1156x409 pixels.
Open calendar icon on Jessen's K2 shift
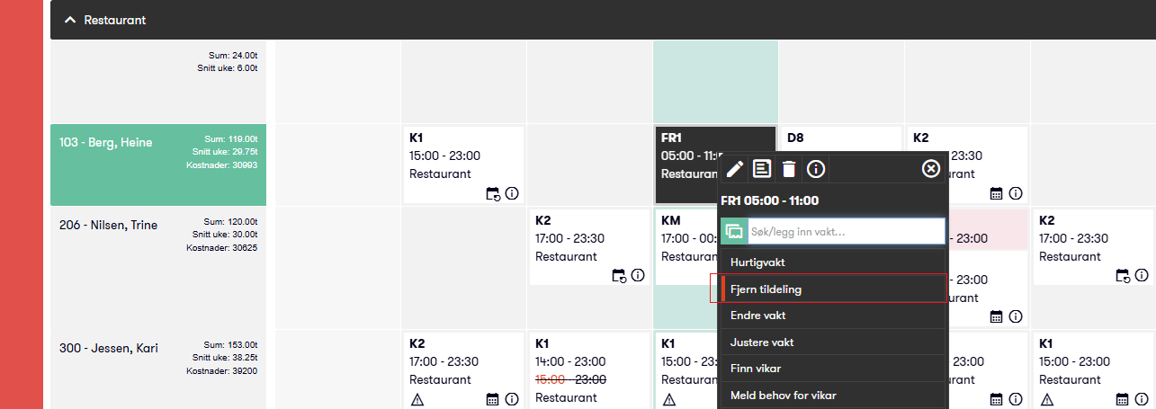(493, 399)
